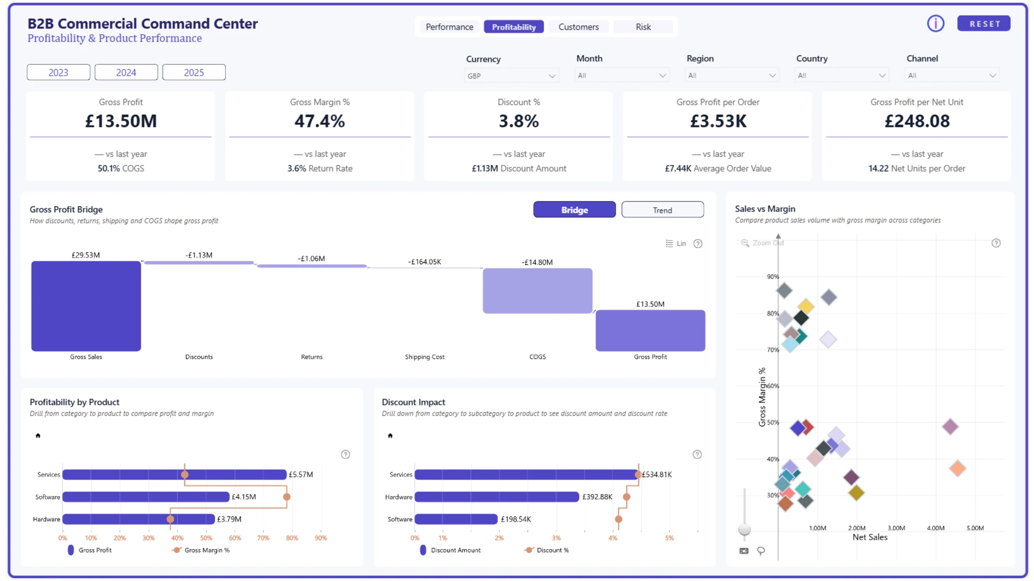This screenshot has height=581, width=1034.
Task: Select lasso tool below scatter chart
Action: coord(761,551)
